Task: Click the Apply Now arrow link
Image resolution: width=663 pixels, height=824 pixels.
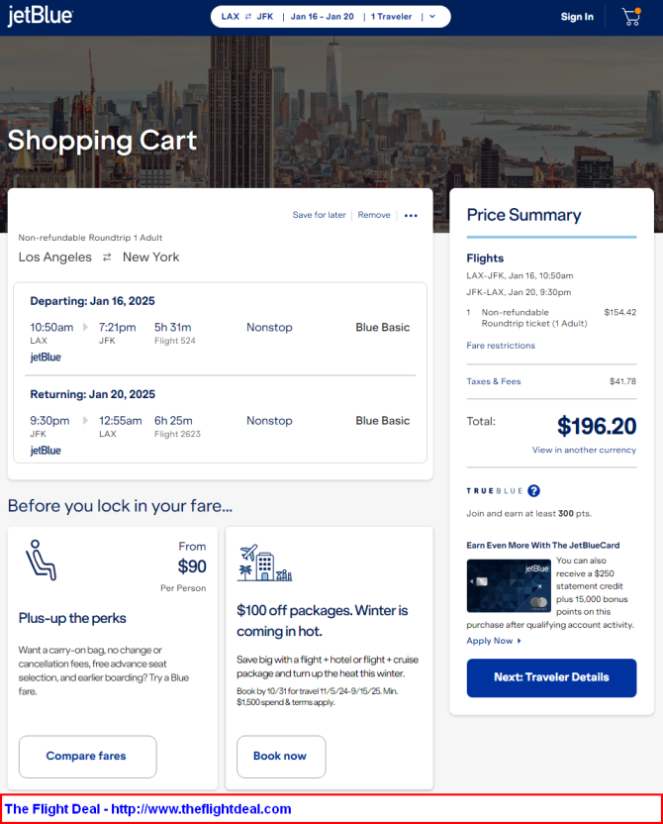Action: tap(494, 641)
